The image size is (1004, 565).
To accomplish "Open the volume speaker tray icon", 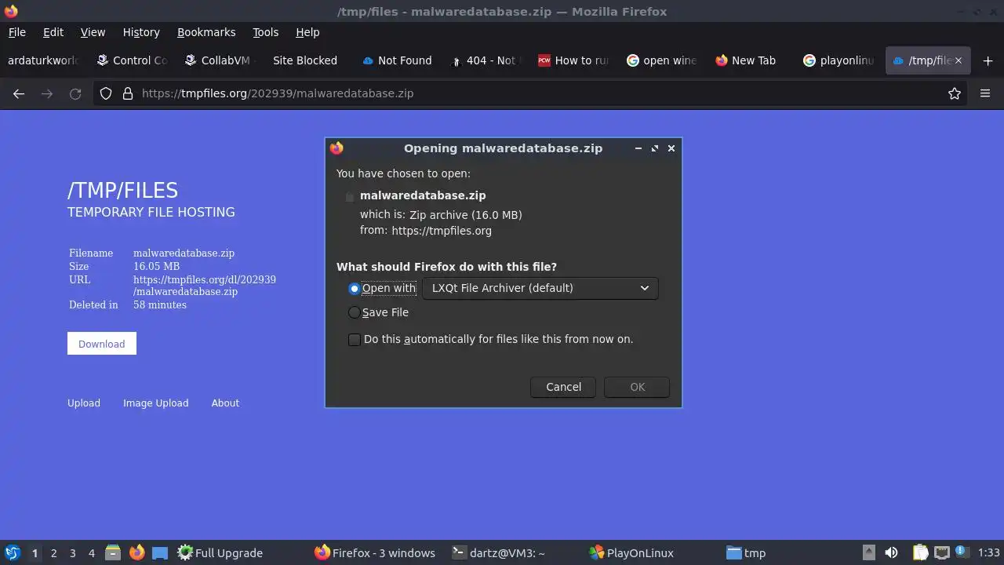I will coord(891,552).
